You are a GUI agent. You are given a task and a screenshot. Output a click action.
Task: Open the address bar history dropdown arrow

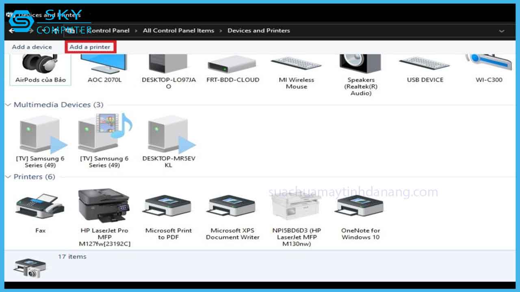502,31
